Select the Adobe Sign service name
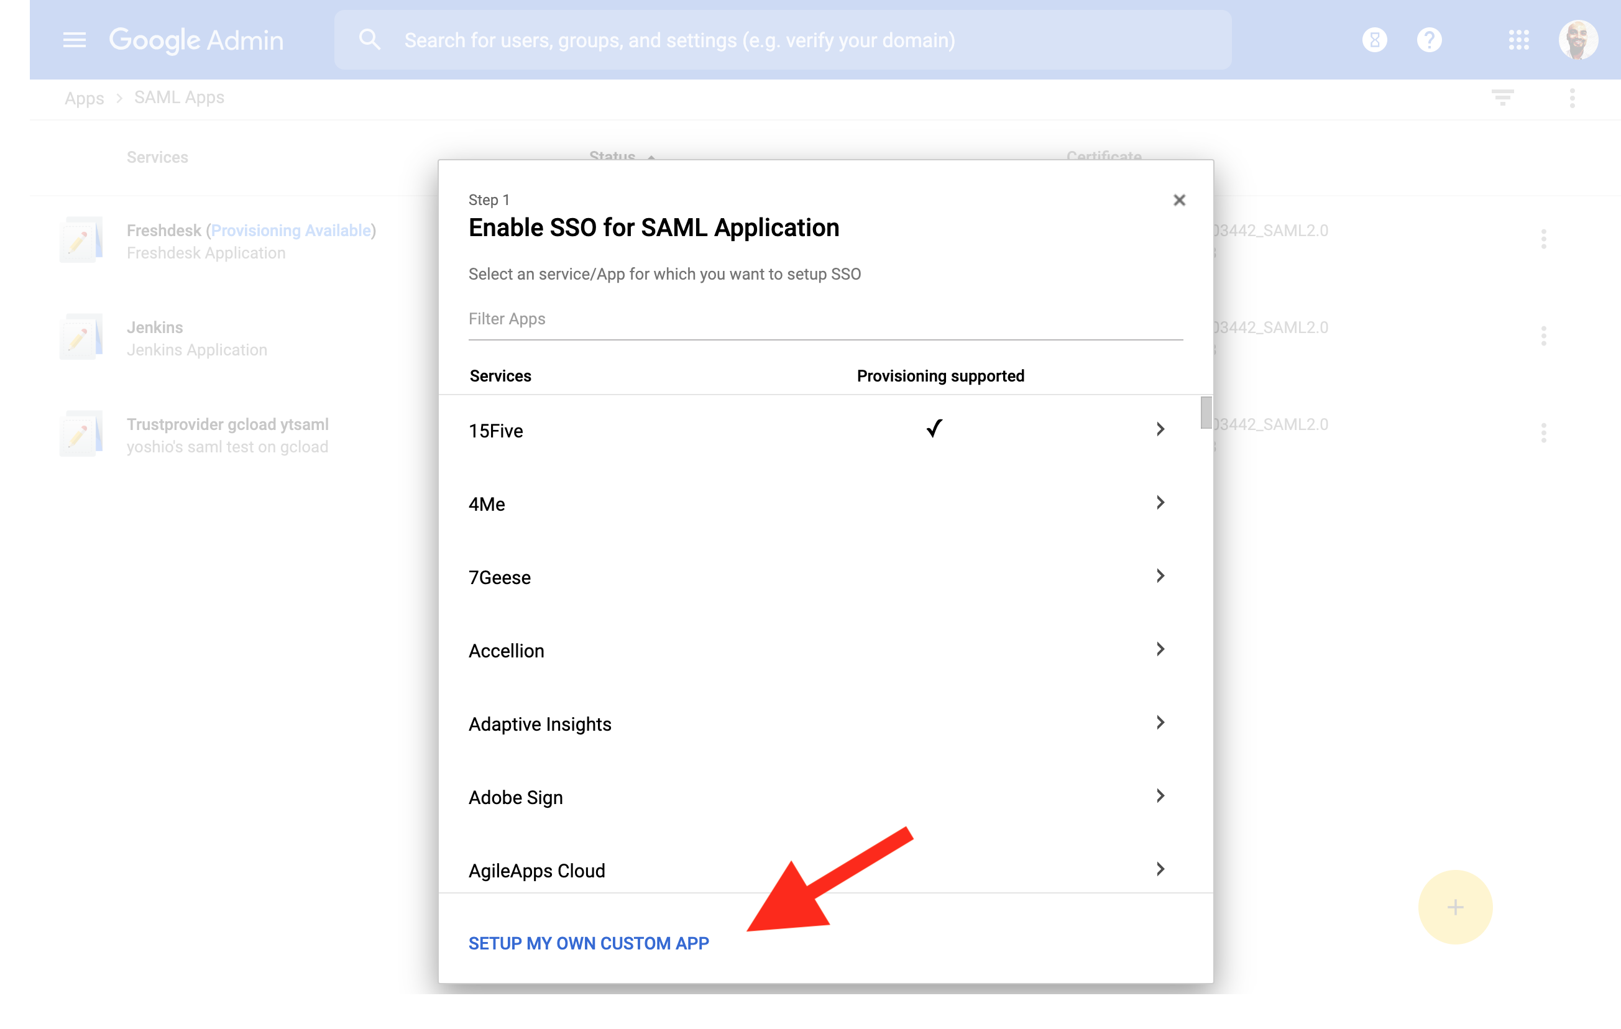This screenshot has height=1029, width=1621. coord(516,797)
